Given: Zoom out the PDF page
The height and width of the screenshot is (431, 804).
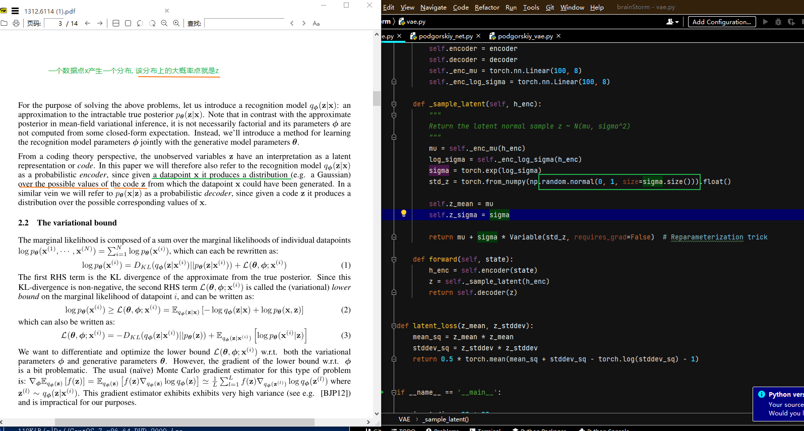Looking at the screenshot, I should [x=164, y=23].
